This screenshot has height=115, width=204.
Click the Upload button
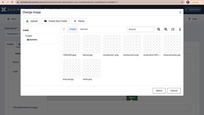pos(32,21)
